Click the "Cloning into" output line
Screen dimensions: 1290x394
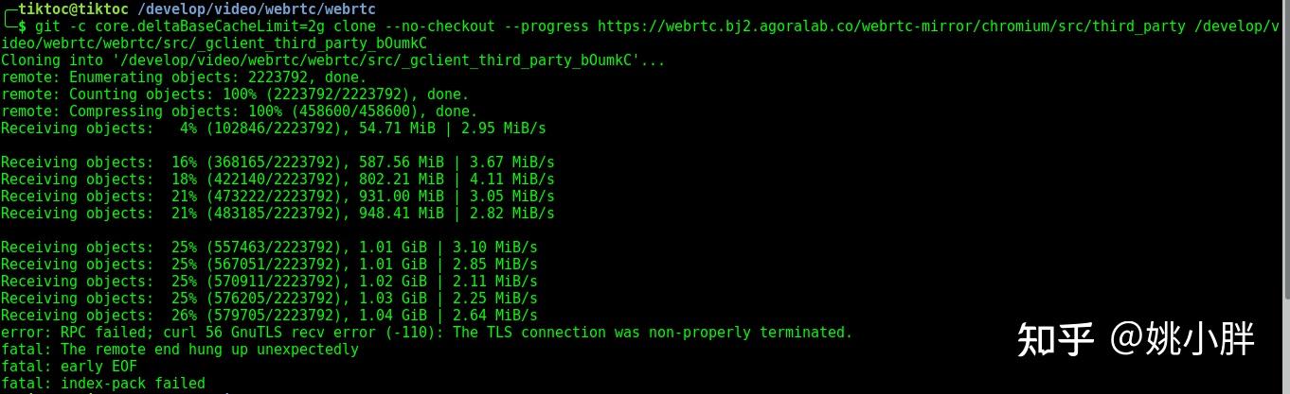tap(332, 60)
